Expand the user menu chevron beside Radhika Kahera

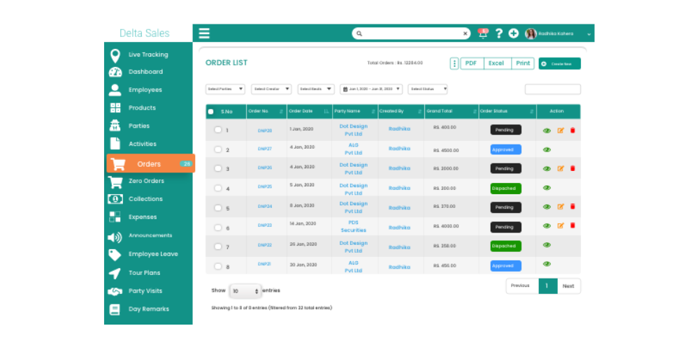(x=589, y=34)
